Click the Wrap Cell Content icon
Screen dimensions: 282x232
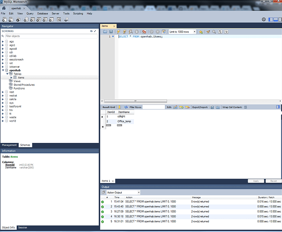(x=246, y=107)
